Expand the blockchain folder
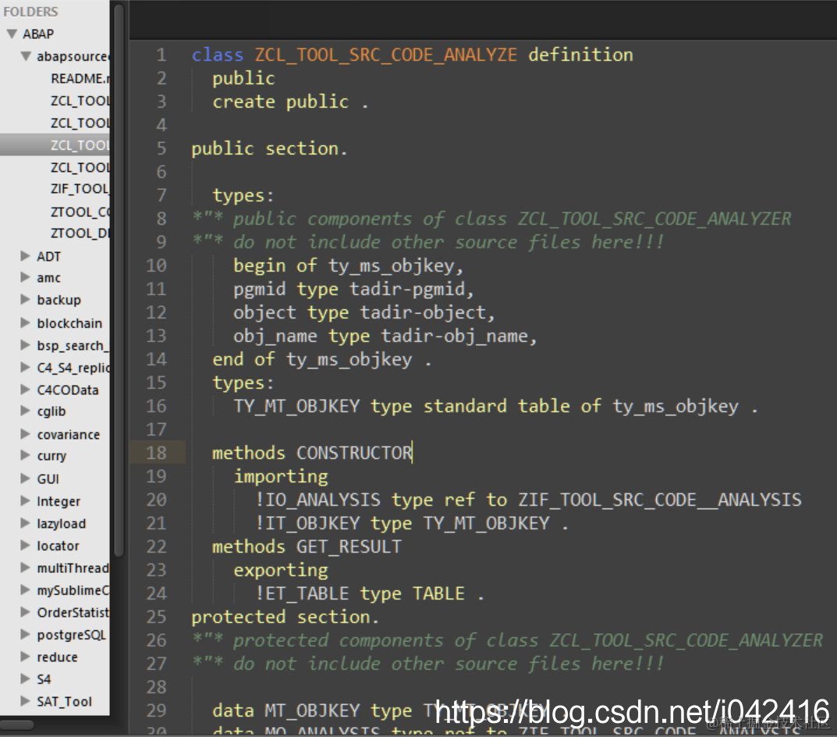The width and height of the screenshot is (837, 737). [x=25, y=322]
